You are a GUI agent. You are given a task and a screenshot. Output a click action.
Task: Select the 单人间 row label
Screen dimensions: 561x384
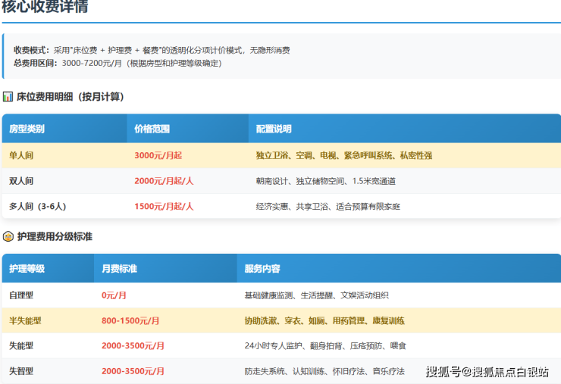point(22,155)
